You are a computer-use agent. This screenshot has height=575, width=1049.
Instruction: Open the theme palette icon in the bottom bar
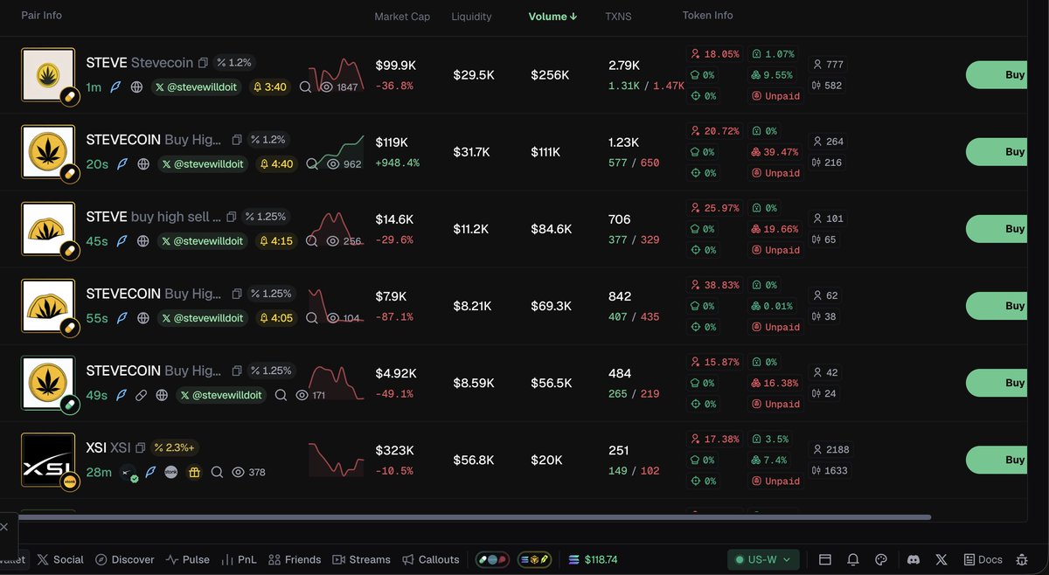point(881,559)
